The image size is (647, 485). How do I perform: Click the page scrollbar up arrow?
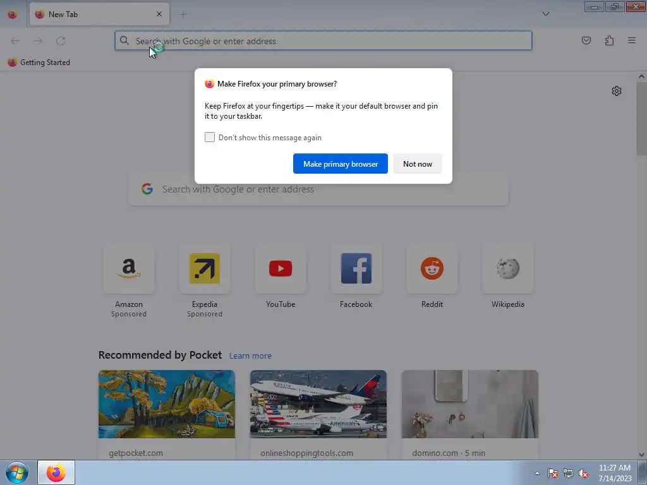(641, 76)
